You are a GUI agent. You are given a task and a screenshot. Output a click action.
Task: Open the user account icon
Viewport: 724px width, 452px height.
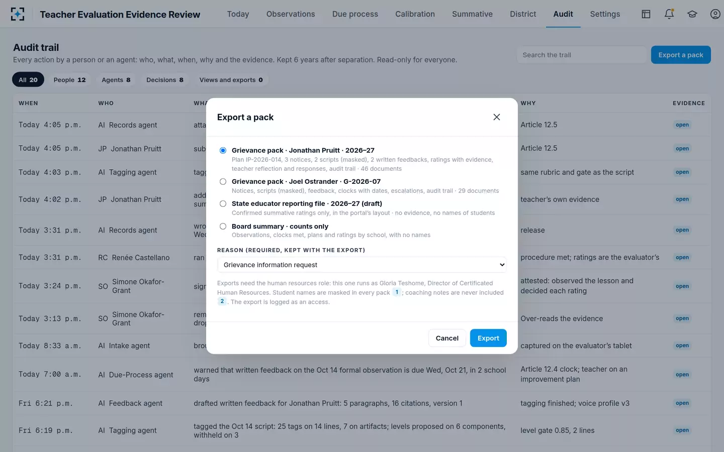(715, 14)
